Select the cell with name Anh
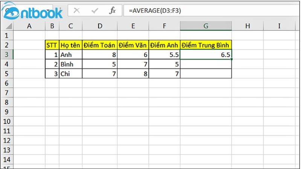The width and height of the screenshot is (301, 169). click(70, 54)
